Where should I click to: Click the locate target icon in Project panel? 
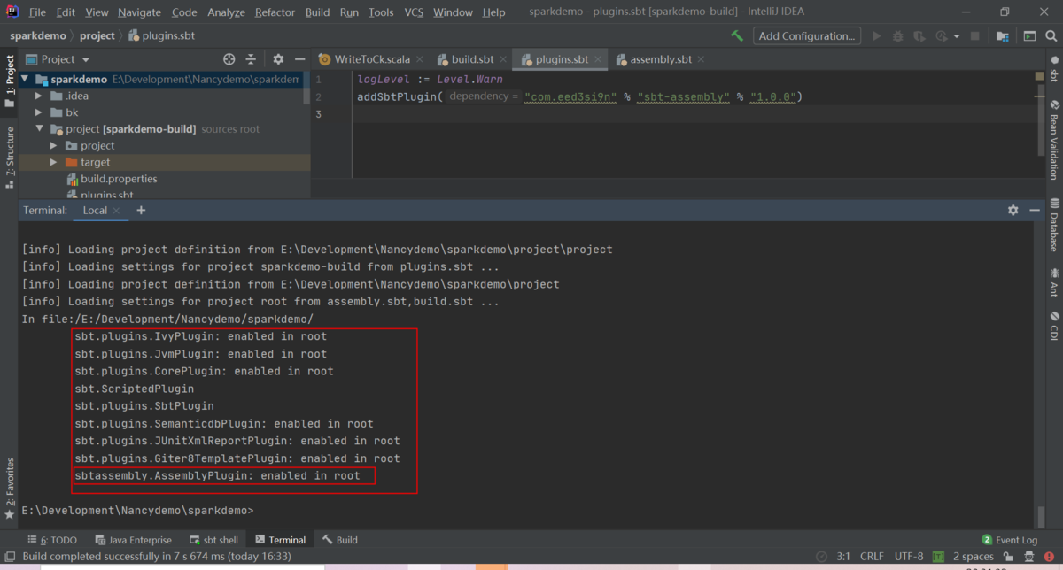(229, 59)
